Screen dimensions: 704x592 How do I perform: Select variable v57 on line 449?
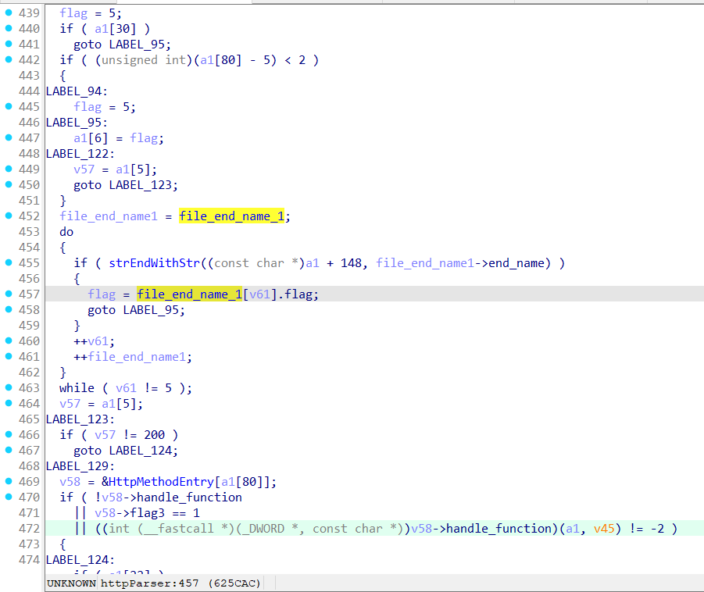tap(84, 169)
